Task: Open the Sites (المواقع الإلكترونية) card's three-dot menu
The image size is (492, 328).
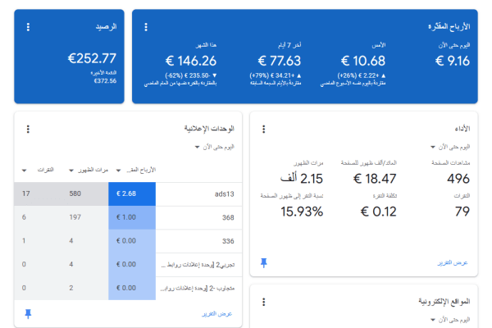Action: [x=264, y=302]
